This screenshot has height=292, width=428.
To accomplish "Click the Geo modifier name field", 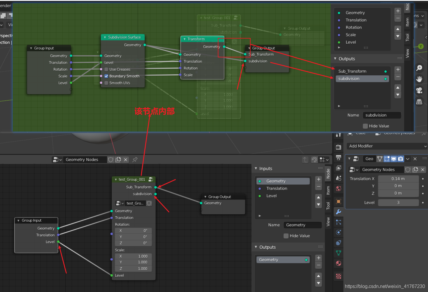I will (369, 159).
